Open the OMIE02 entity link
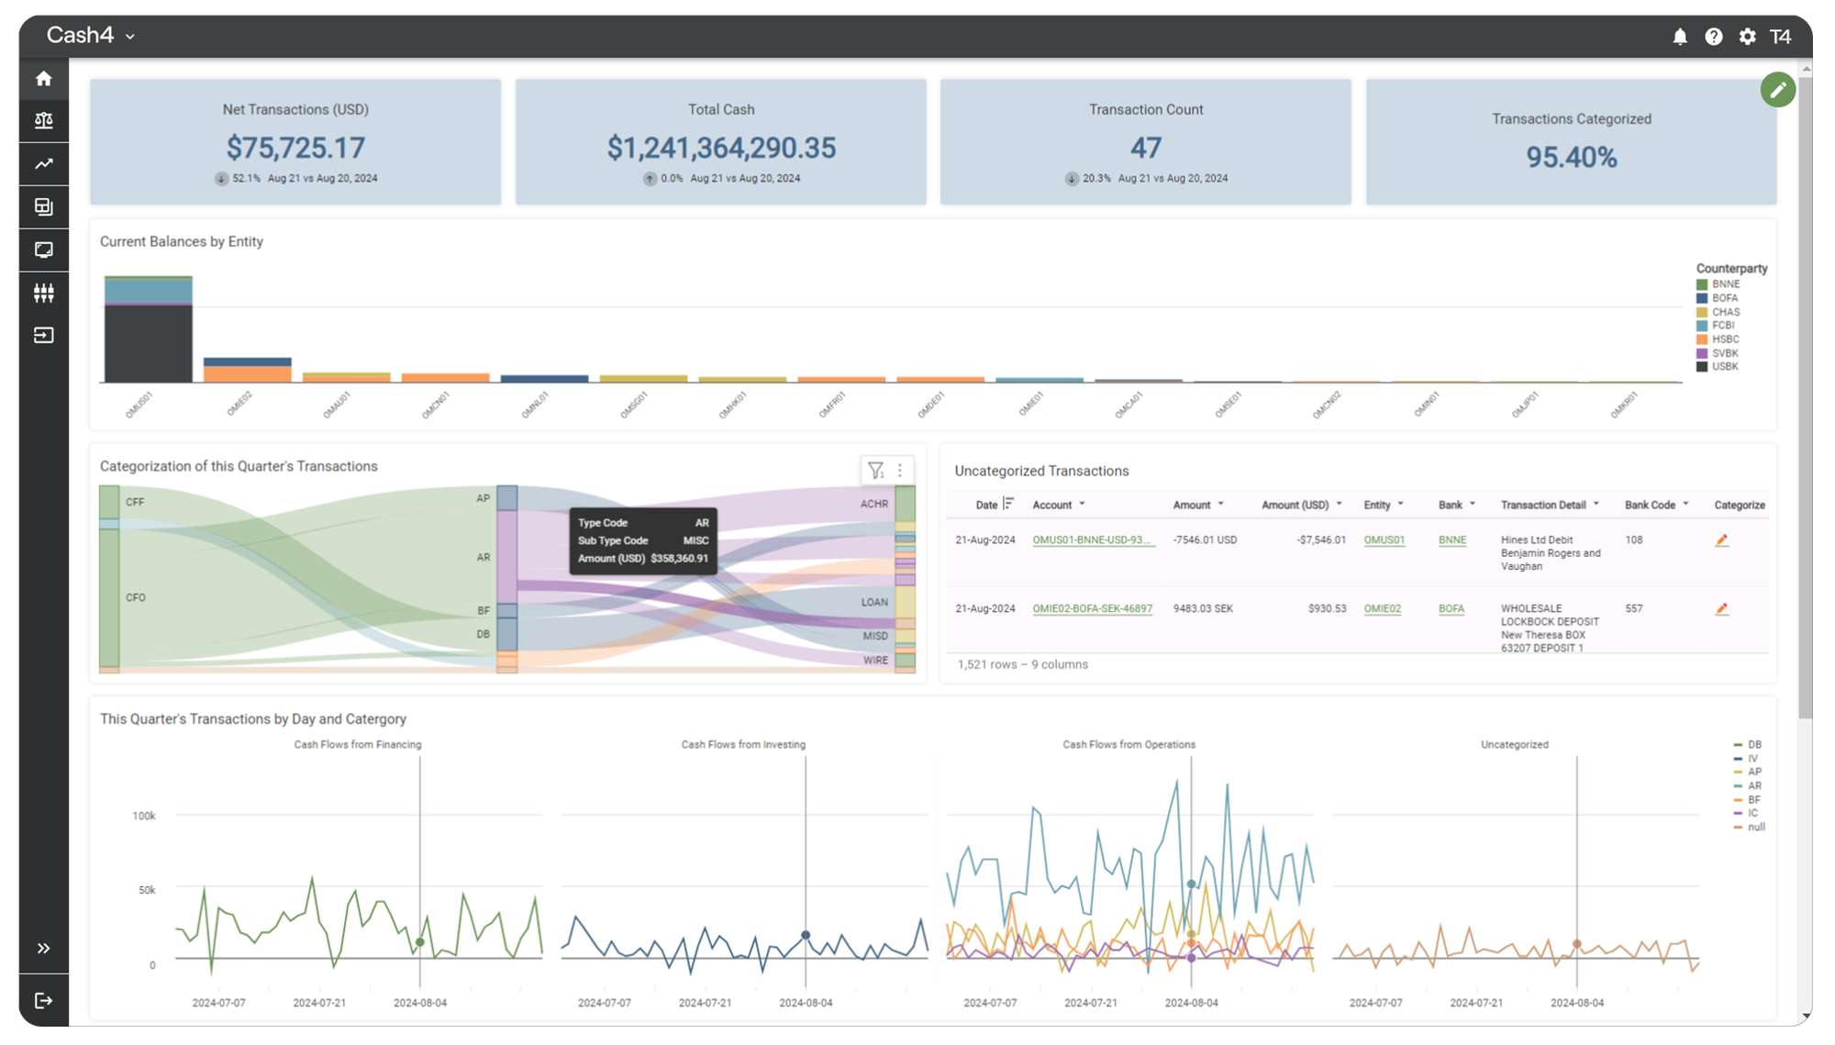This screenshot has width=1835, height=1045. coord(1382,609)
